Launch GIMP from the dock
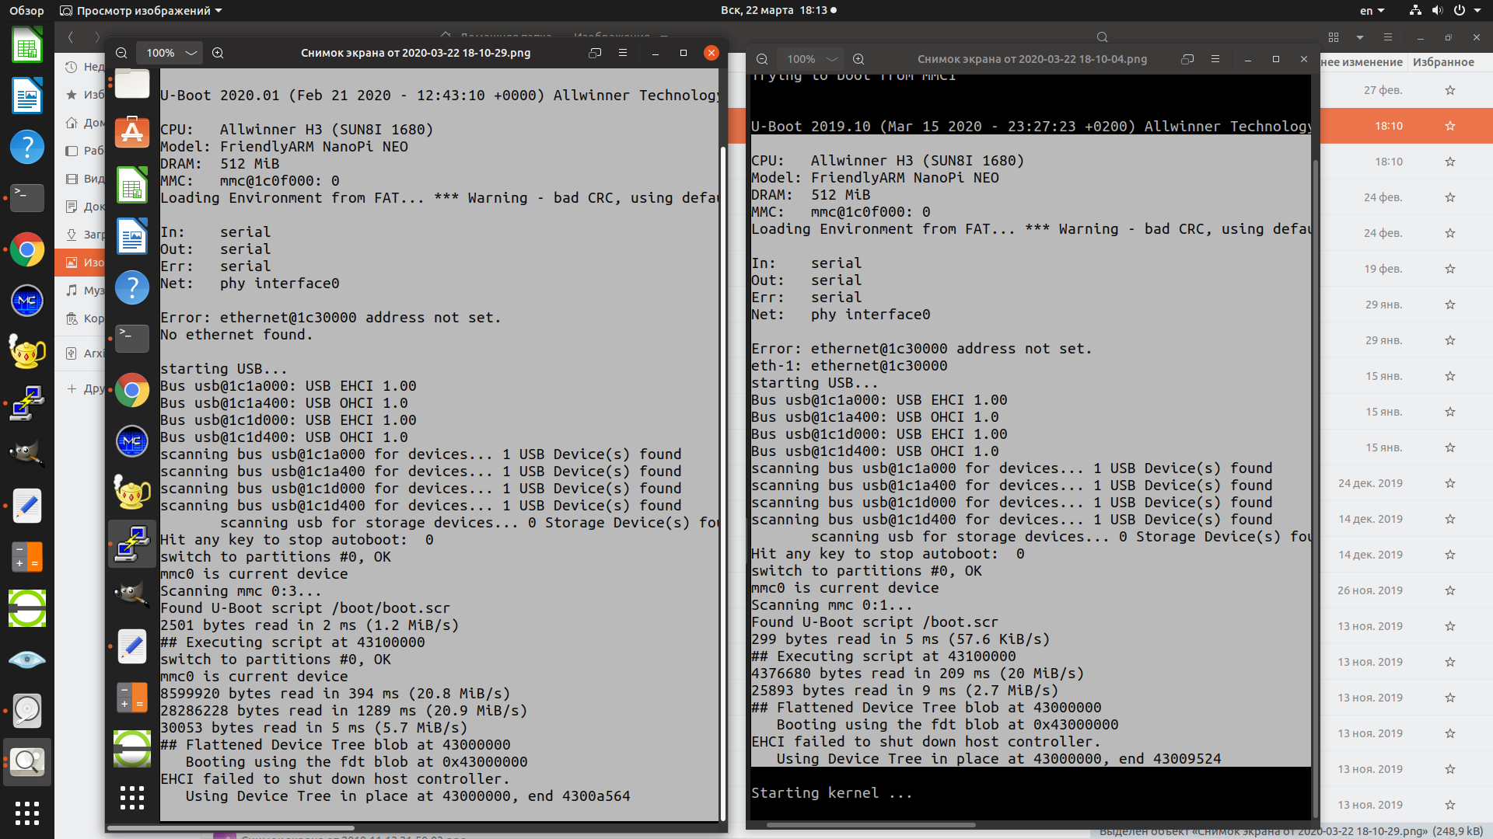 tap(27, 454)
